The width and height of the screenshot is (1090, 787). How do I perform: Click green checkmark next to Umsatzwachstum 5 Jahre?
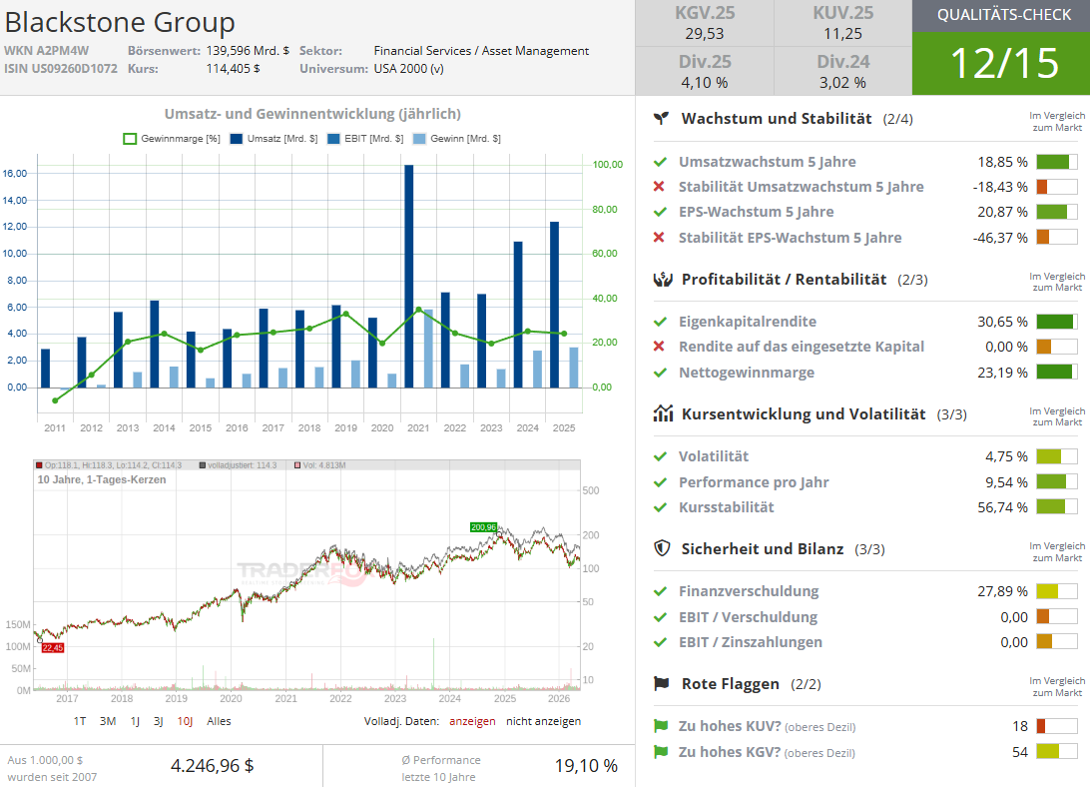pos(660,162)
